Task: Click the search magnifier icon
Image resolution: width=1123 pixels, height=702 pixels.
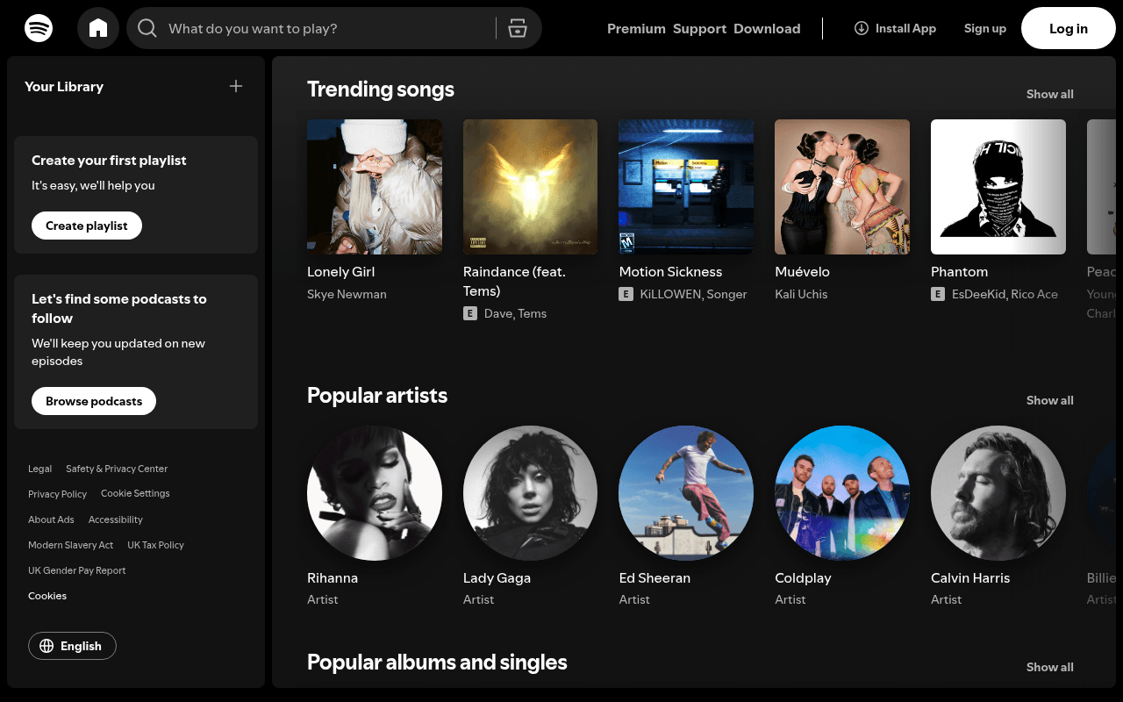Action: point(147,29)
